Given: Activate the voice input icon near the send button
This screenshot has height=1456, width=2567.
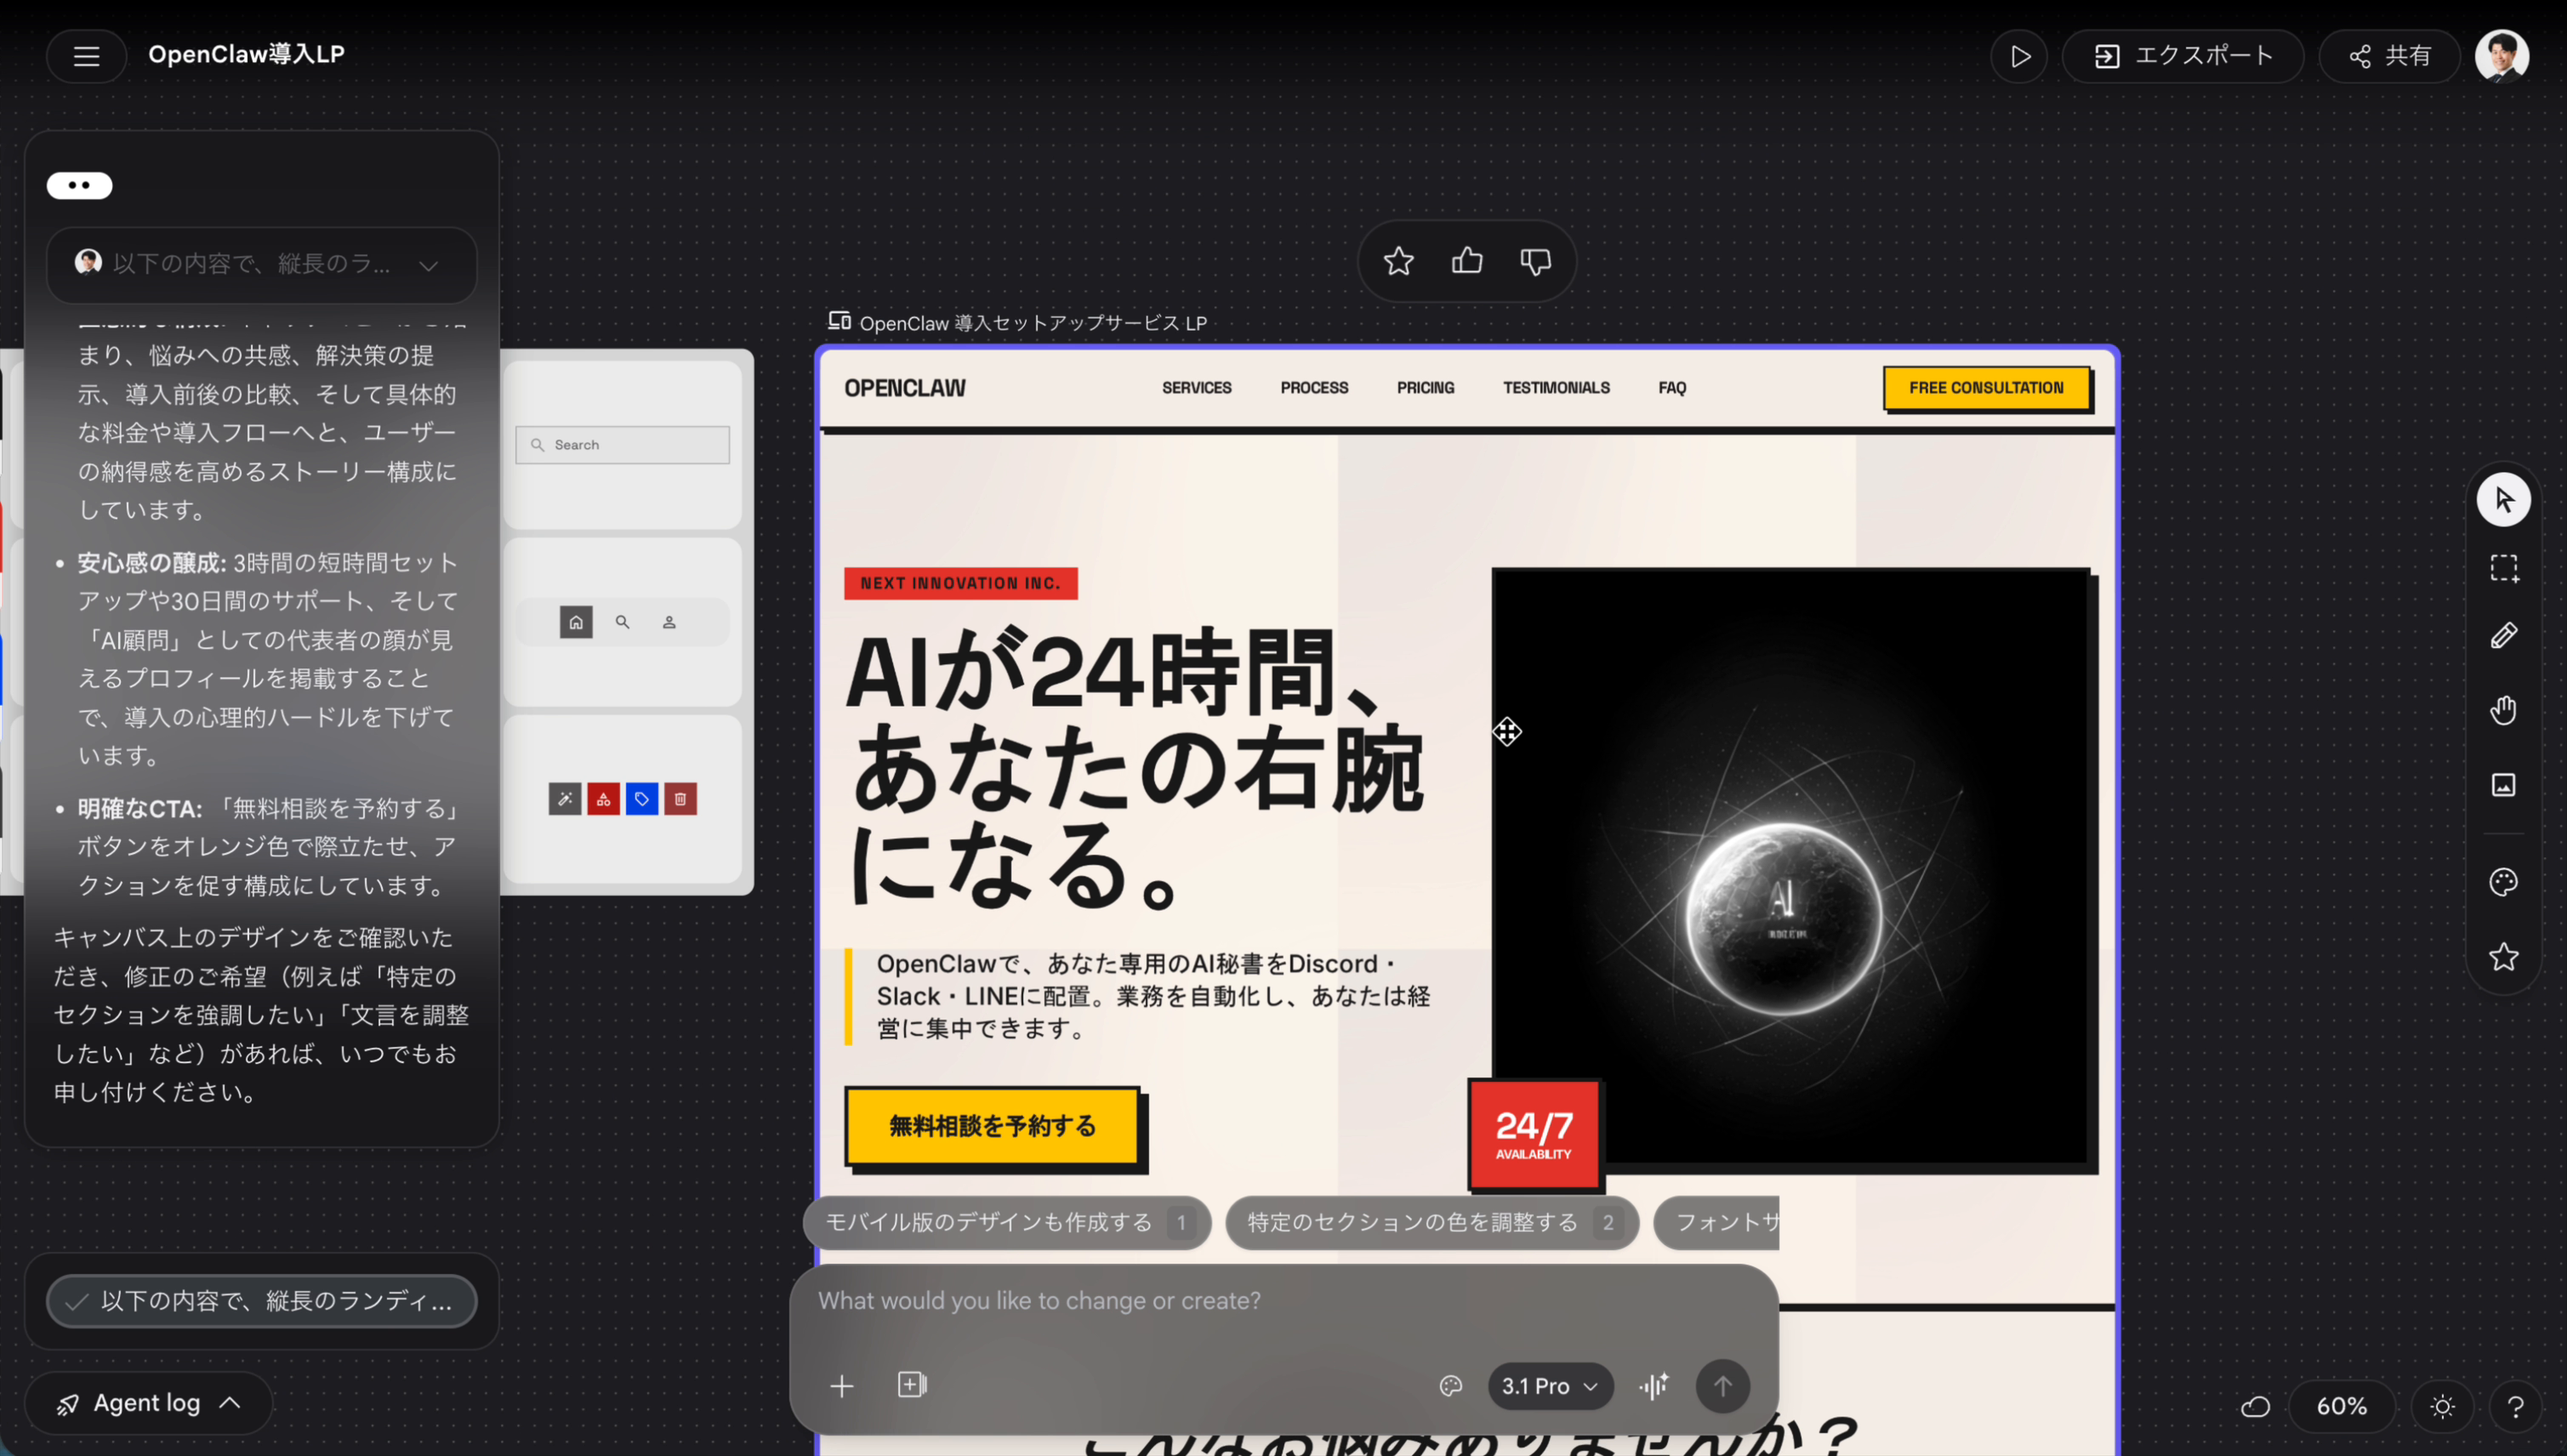Looking at the screenshot, I should pos(1654,1386).
